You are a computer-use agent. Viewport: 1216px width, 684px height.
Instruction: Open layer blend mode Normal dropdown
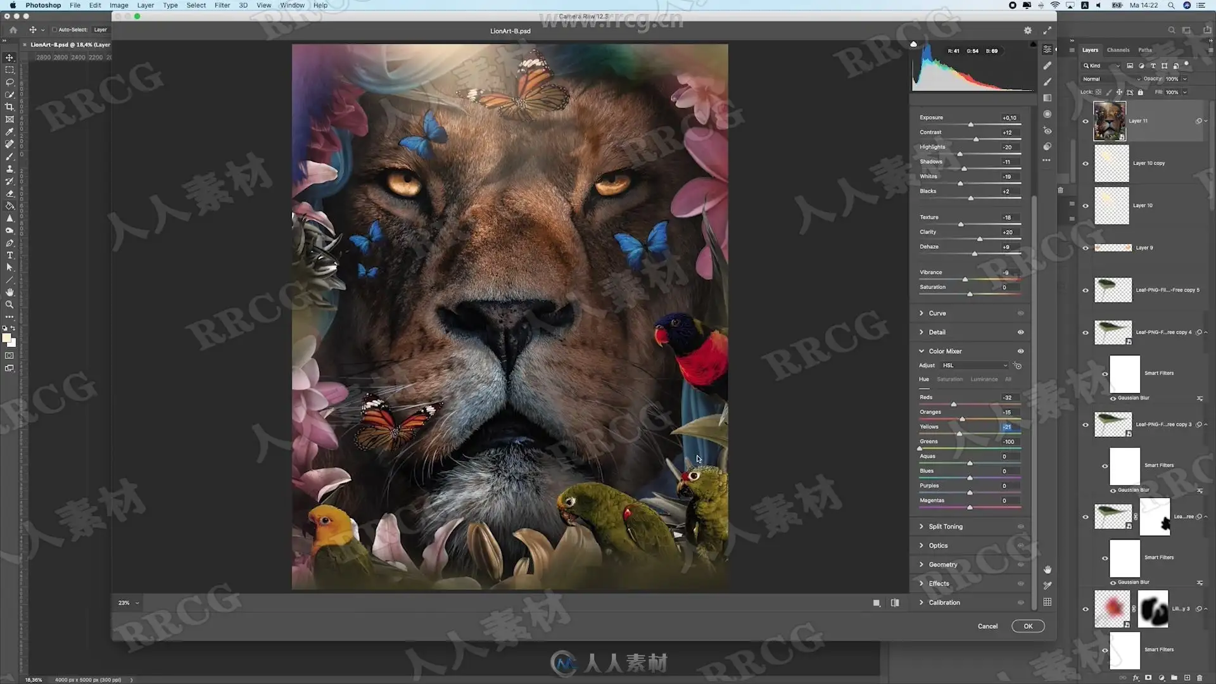tap(1111, 79)
